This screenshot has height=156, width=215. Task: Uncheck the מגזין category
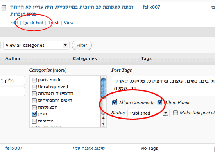34,114
